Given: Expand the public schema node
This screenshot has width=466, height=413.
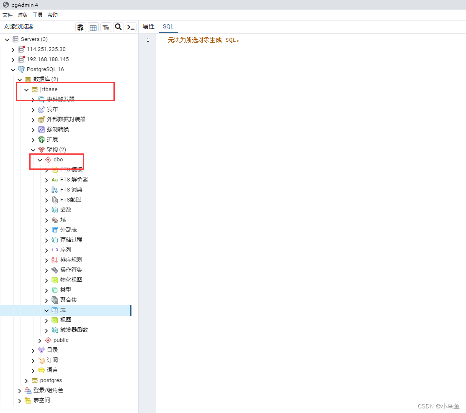Looking at the screenshot, I should pos(40,341).
